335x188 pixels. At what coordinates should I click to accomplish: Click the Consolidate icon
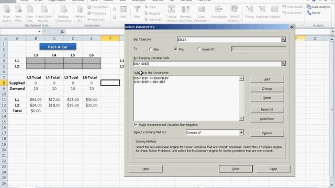(x=219, y=12)
